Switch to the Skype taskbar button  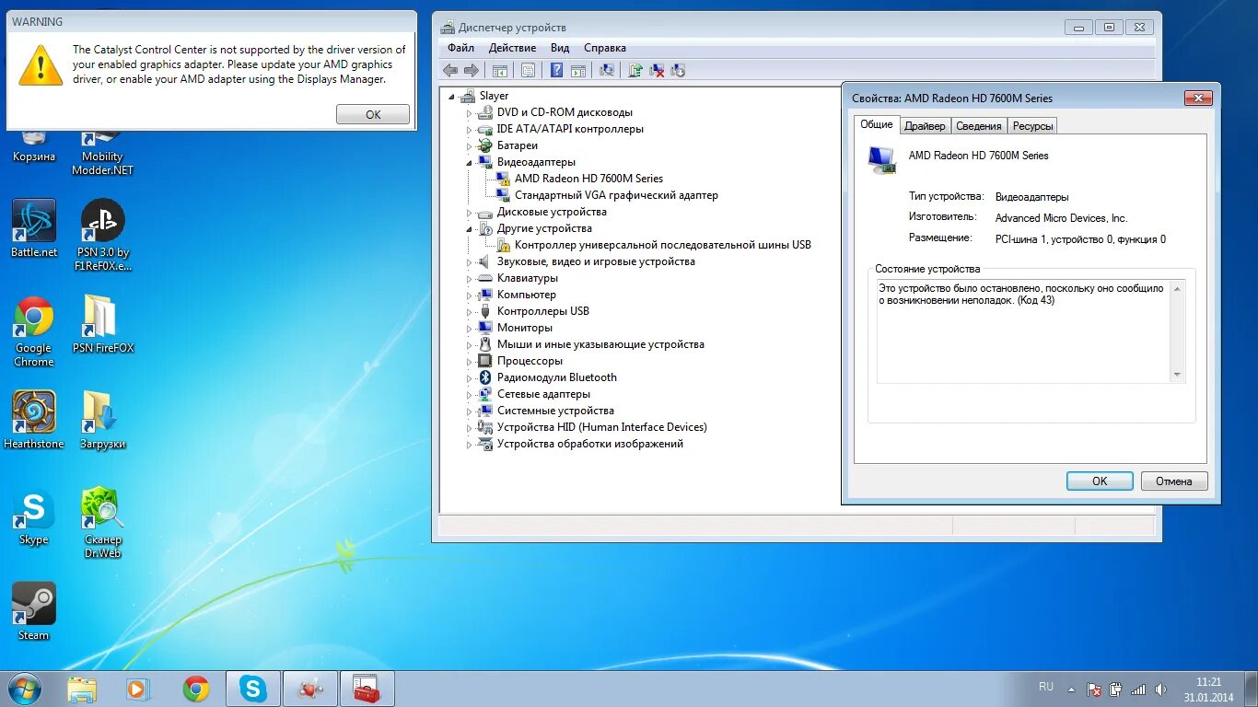252,689
